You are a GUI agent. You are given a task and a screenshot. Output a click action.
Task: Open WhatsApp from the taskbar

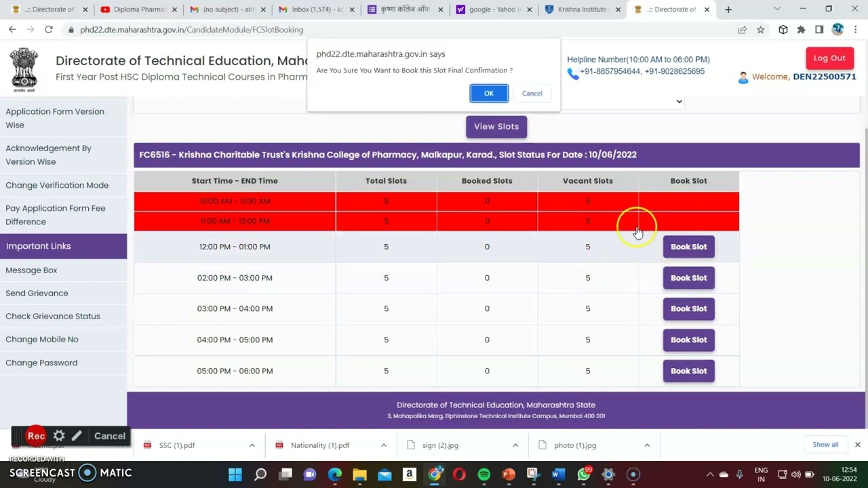(x=583, y=474)
